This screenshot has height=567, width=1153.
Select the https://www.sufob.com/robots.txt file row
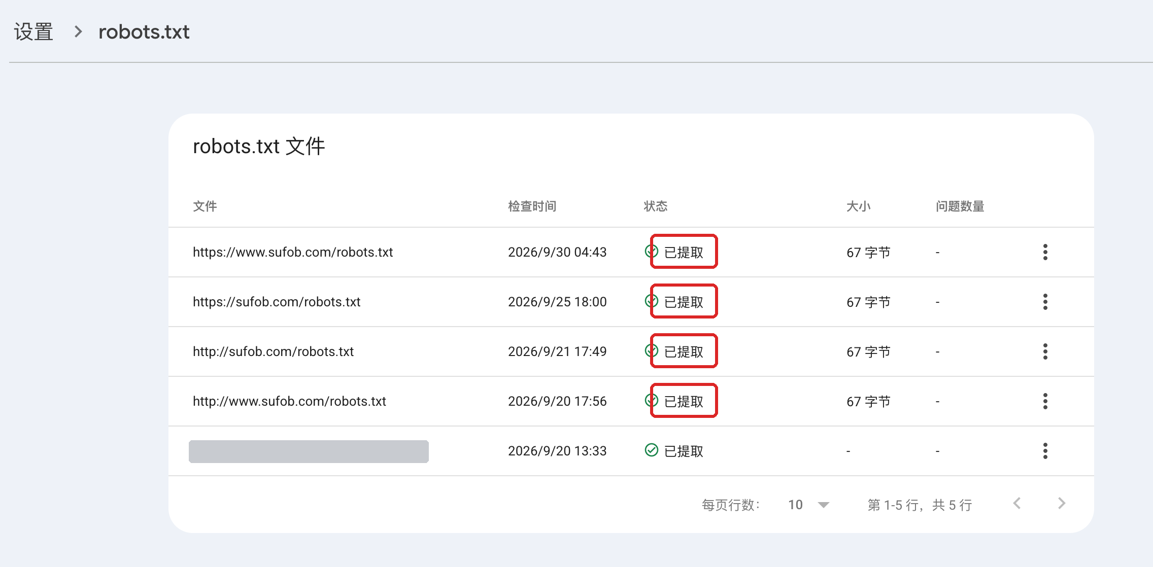point(631,252)
